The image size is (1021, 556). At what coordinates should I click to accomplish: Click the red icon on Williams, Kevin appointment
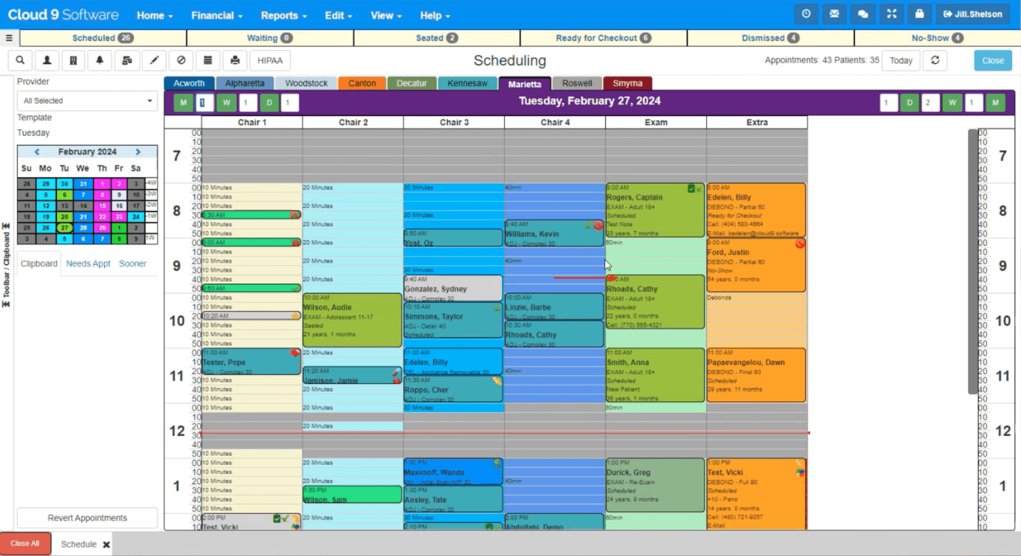tap(598, 225)
